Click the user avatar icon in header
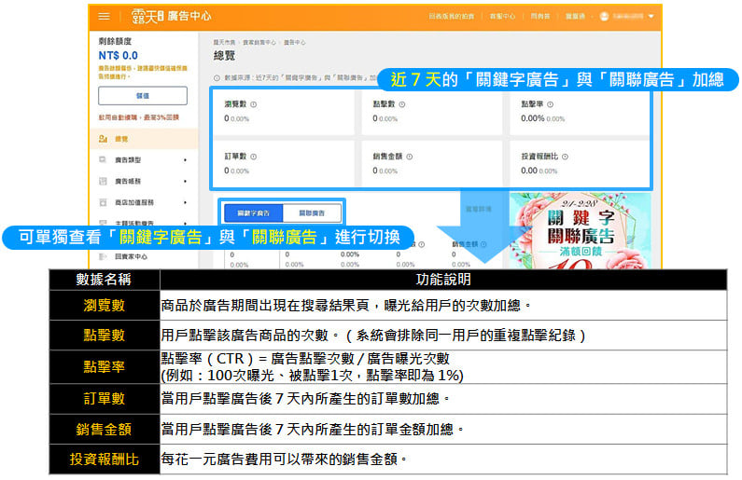This screenshot has width=742, height=480. [x=604, y=17]
